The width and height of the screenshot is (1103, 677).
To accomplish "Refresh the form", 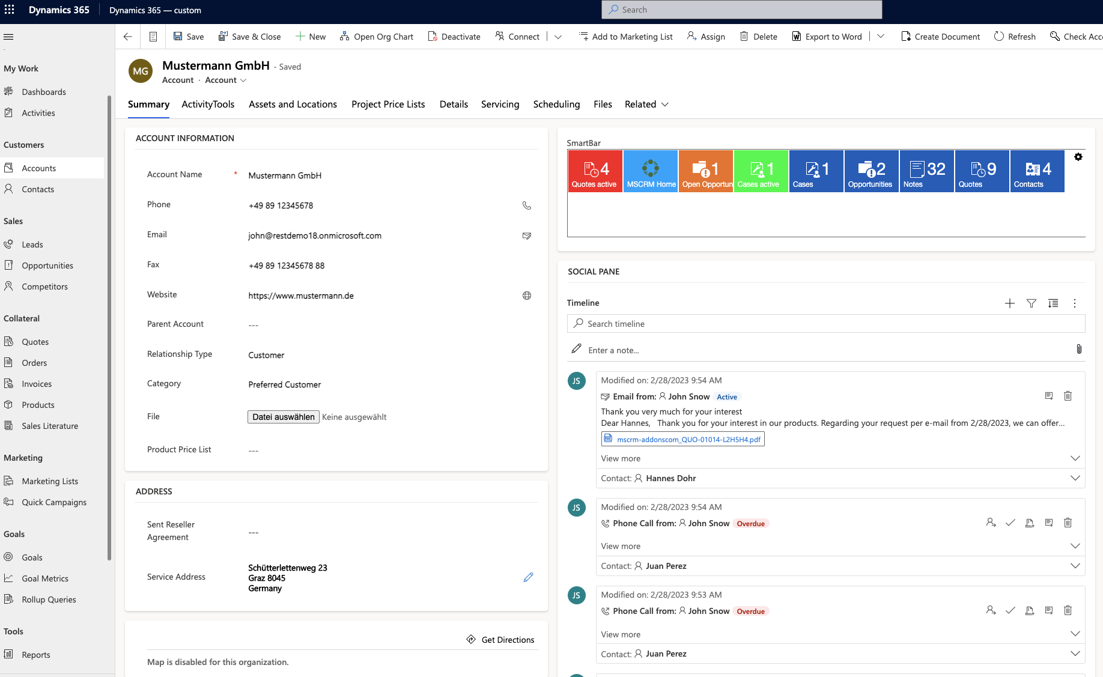I will [1015, 37].
